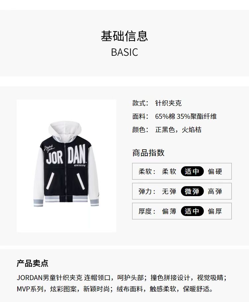Screen dimensions: 249x302
Task: Click the 正黑色，火焰桔 color text
Action: coord(178,130)
